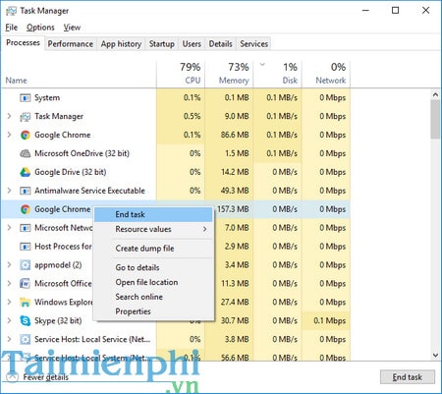442x394 pixels.
Task: Choose Create dump file
Action: (153, 249)
